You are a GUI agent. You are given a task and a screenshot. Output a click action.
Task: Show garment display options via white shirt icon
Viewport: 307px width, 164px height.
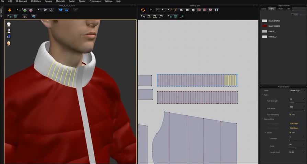point(9,24)
